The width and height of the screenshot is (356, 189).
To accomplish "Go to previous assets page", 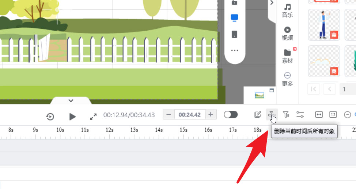I will coord(329,89).
